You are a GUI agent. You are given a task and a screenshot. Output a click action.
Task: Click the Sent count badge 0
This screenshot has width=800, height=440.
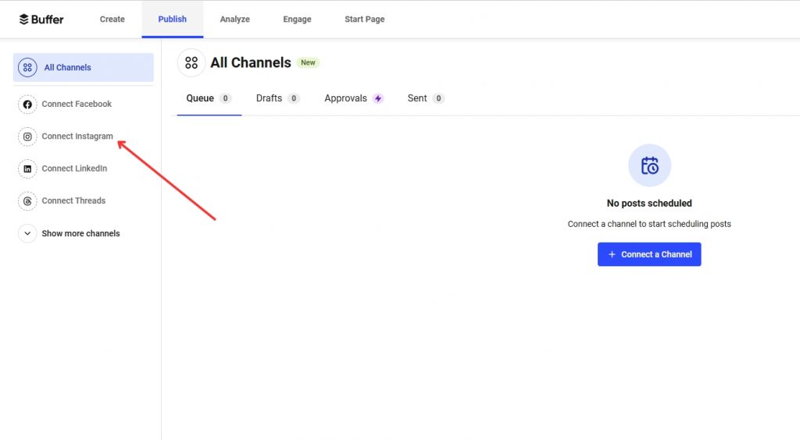[438, 98]
